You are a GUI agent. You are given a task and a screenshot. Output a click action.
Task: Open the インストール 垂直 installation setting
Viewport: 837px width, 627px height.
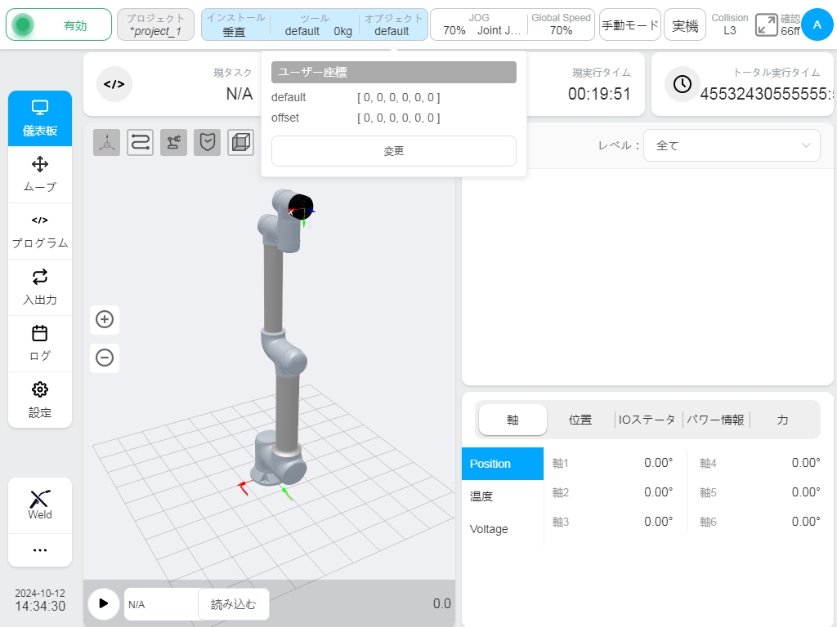coord(235,24)
